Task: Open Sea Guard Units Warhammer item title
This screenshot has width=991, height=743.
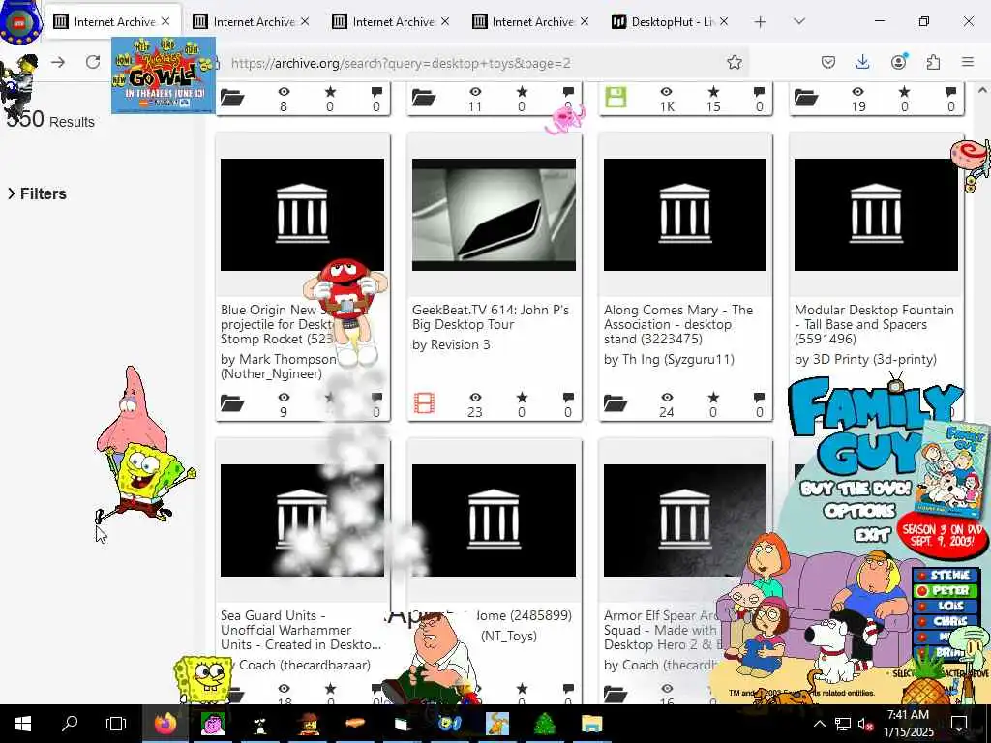Action: 301,630
